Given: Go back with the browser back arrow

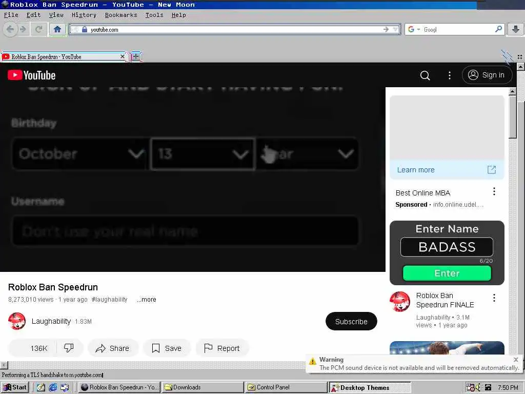Looking at the screenshot, I should pos(10,29).
